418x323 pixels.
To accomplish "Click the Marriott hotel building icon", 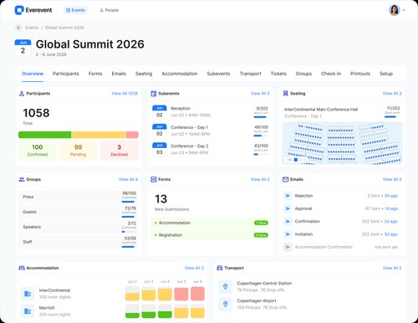I will (28, 310).
